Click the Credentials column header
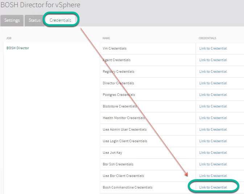This screenshot has height=194, width=244. click(x=207, y=38)
